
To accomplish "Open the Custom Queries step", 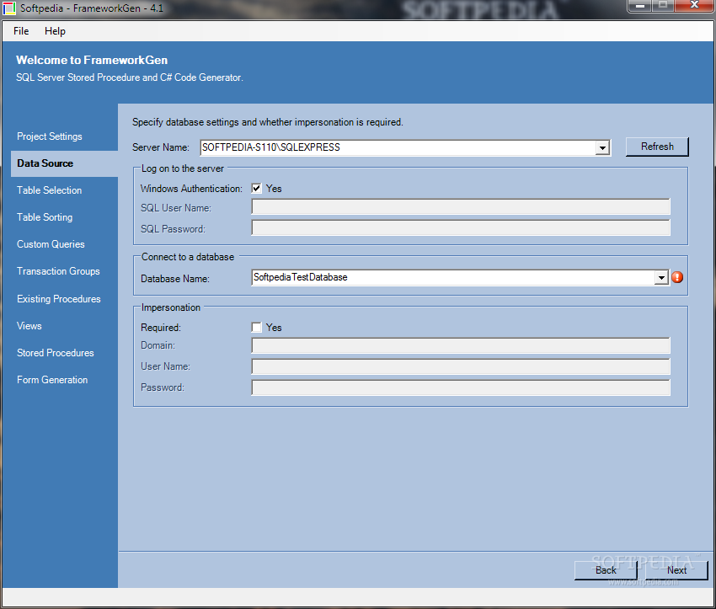I will [51, 244].
